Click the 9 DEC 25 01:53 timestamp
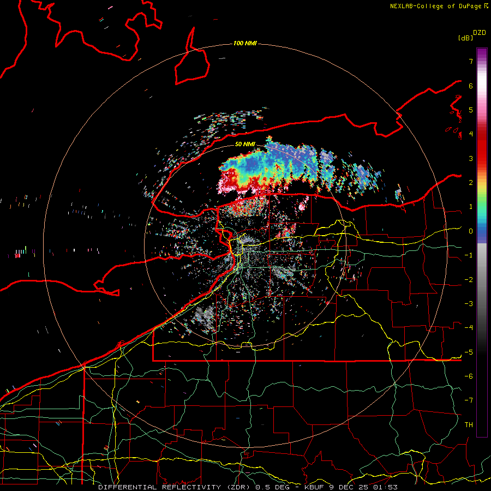The width and height of the screenshot is (491, 491). (363, 487)
